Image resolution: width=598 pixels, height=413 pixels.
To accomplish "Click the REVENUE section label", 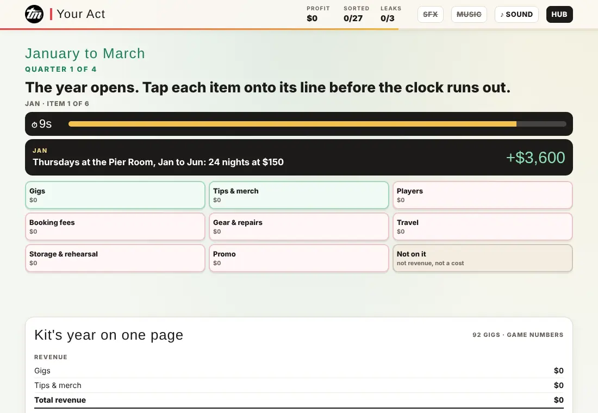I will (x=51, y=358).
